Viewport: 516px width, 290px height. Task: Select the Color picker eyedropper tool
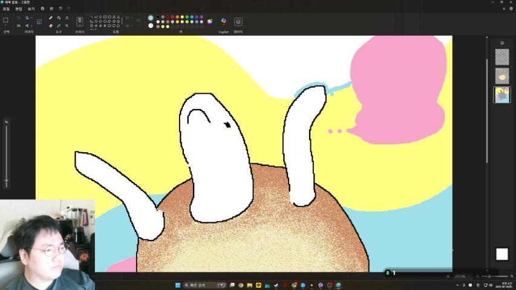59,25
